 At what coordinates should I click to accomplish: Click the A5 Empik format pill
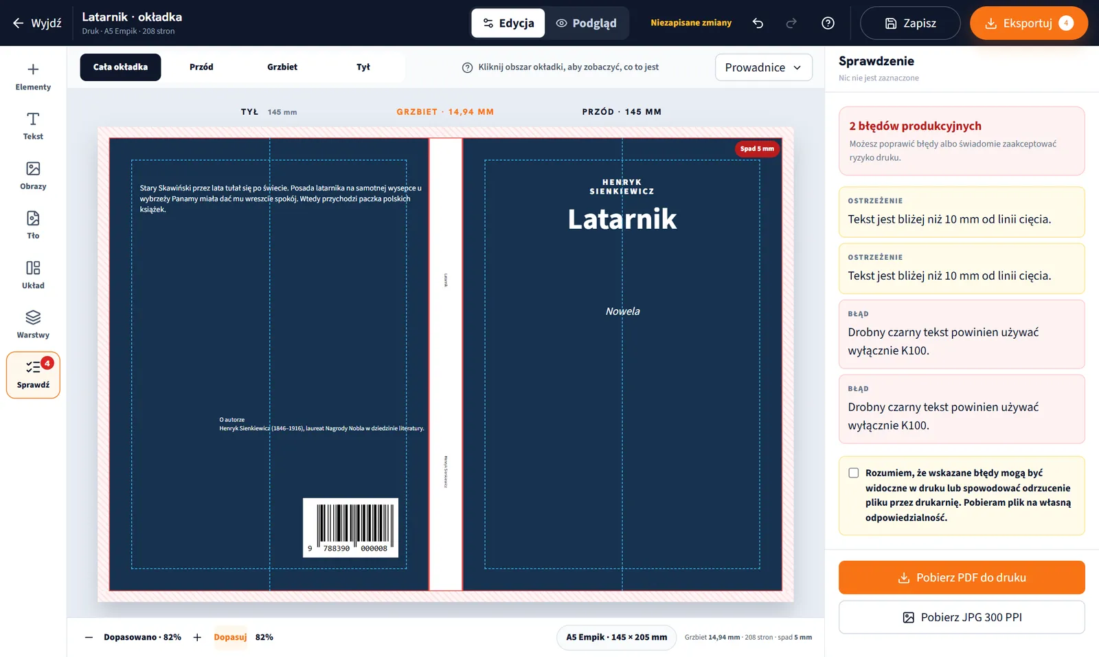[x=616, y=637]
